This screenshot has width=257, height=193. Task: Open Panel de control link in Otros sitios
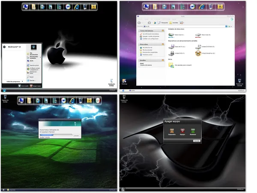(146, 54)
